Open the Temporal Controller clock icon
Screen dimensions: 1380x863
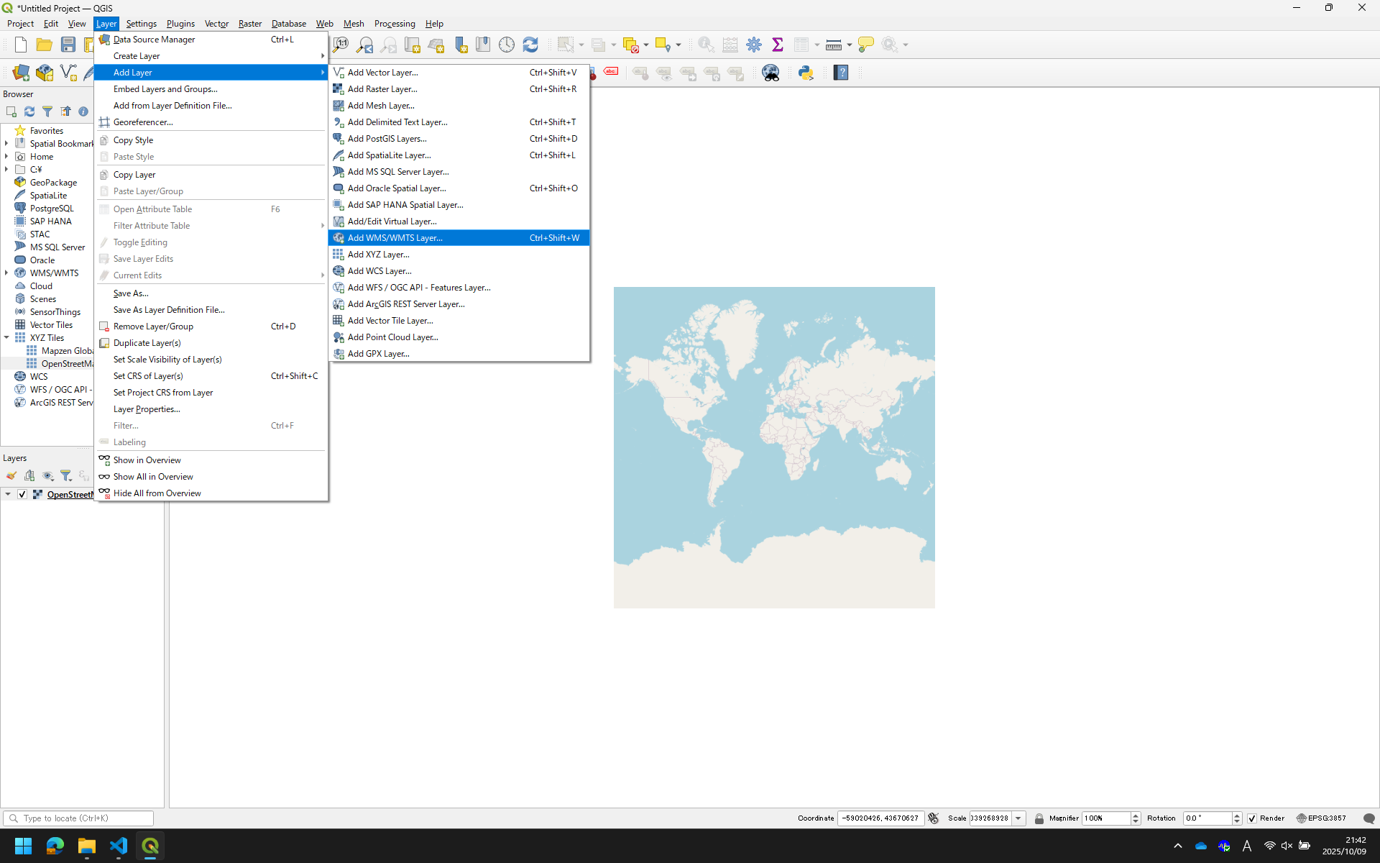[507, 45]
